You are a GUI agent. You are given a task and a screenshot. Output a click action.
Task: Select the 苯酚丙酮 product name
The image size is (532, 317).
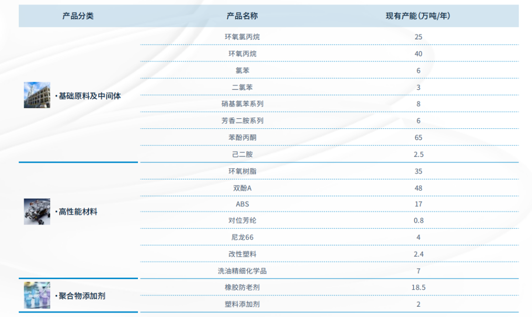242,138
